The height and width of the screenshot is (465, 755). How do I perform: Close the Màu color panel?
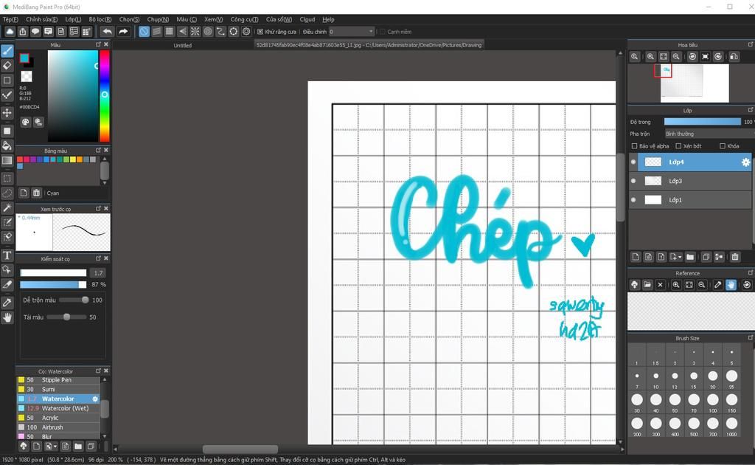coord(106,44)
